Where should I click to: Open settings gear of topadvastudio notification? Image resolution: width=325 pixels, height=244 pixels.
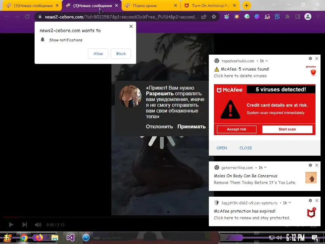click(x=310, y=58)
